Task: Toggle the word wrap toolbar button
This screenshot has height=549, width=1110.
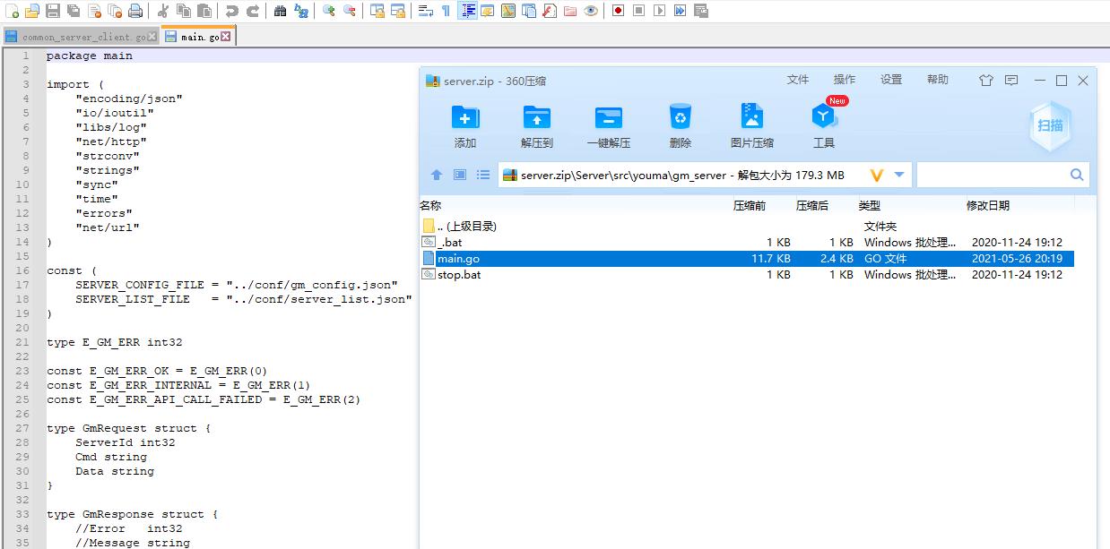Action: coord(426,11)
